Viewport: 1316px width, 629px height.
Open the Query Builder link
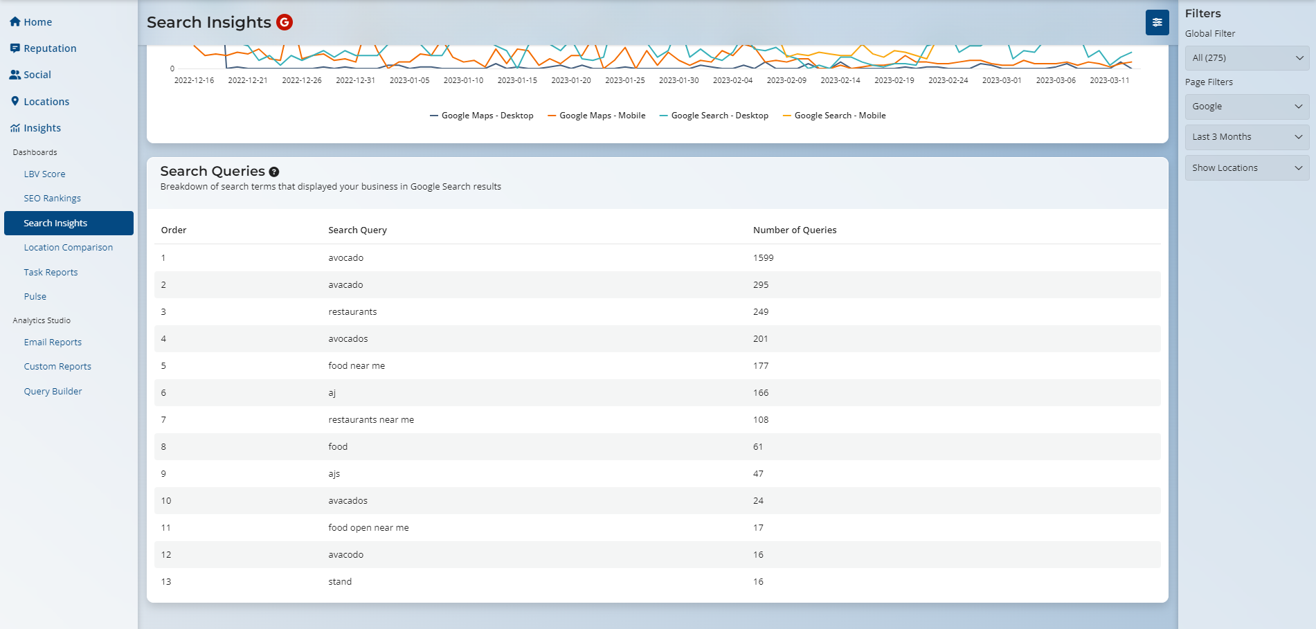pos(53,392)
